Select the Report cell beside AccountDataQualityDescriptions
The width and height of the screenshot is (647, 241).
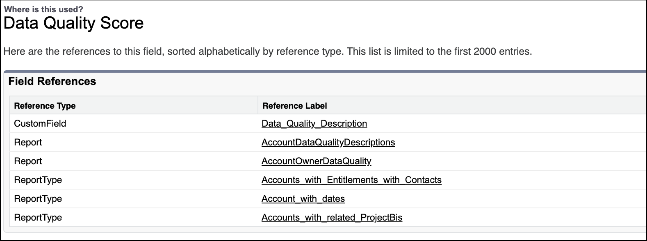coord(28,142)
